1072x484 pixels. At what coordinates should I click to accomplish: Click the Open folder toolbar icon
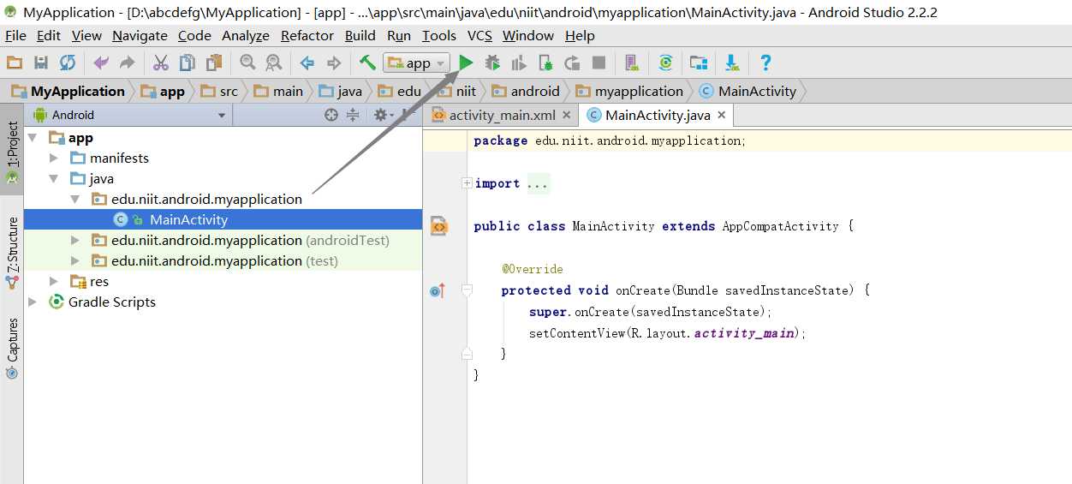click(14, 63)
